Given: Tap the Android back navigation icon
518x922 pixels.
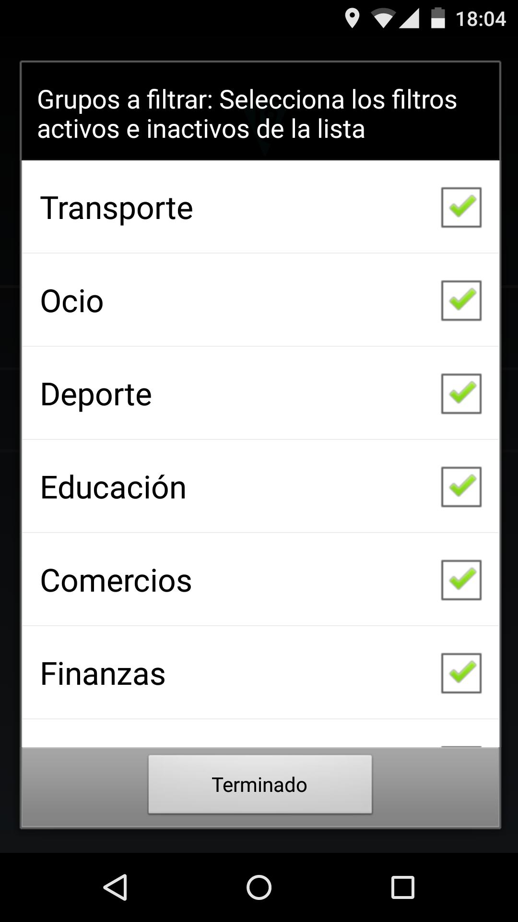Looking at the screenshot, I should [x=115, y=887].
